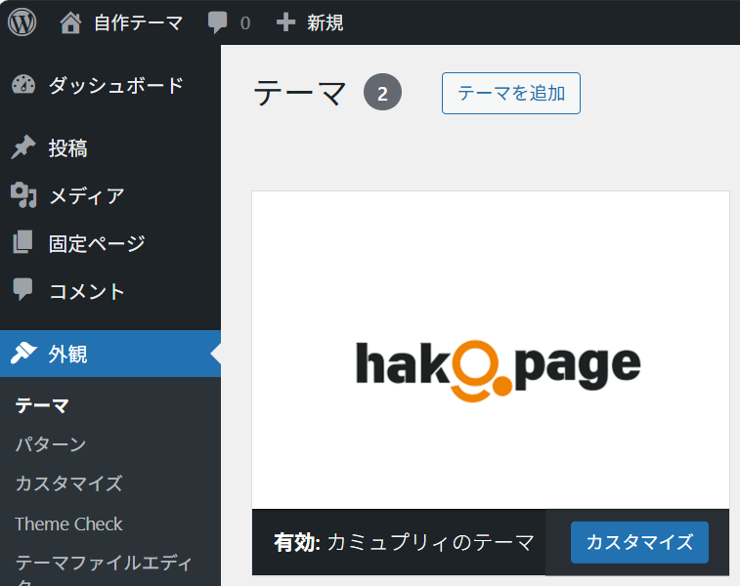This screenshot has width=740, height=586.
Task: Click the テーマを追加 button
Action: [511, 94]
